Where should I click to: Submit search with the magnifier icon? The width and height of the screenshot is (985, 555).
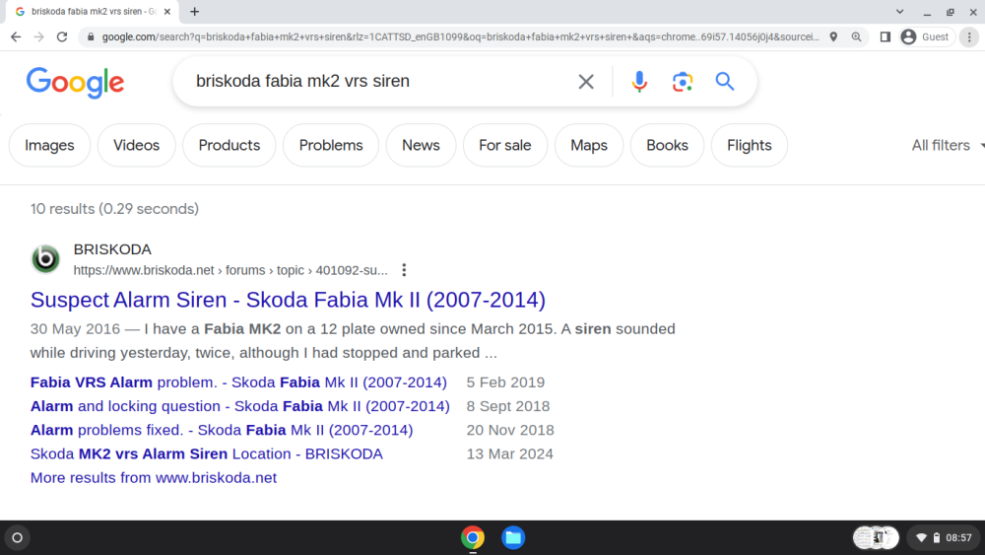pos(724,81)
